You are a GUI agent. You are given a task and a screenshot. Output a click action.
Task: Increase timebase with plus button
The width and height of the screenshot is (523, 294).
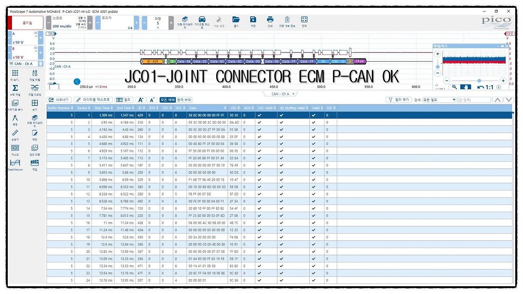pyautogui.click(x=90, y=23)
